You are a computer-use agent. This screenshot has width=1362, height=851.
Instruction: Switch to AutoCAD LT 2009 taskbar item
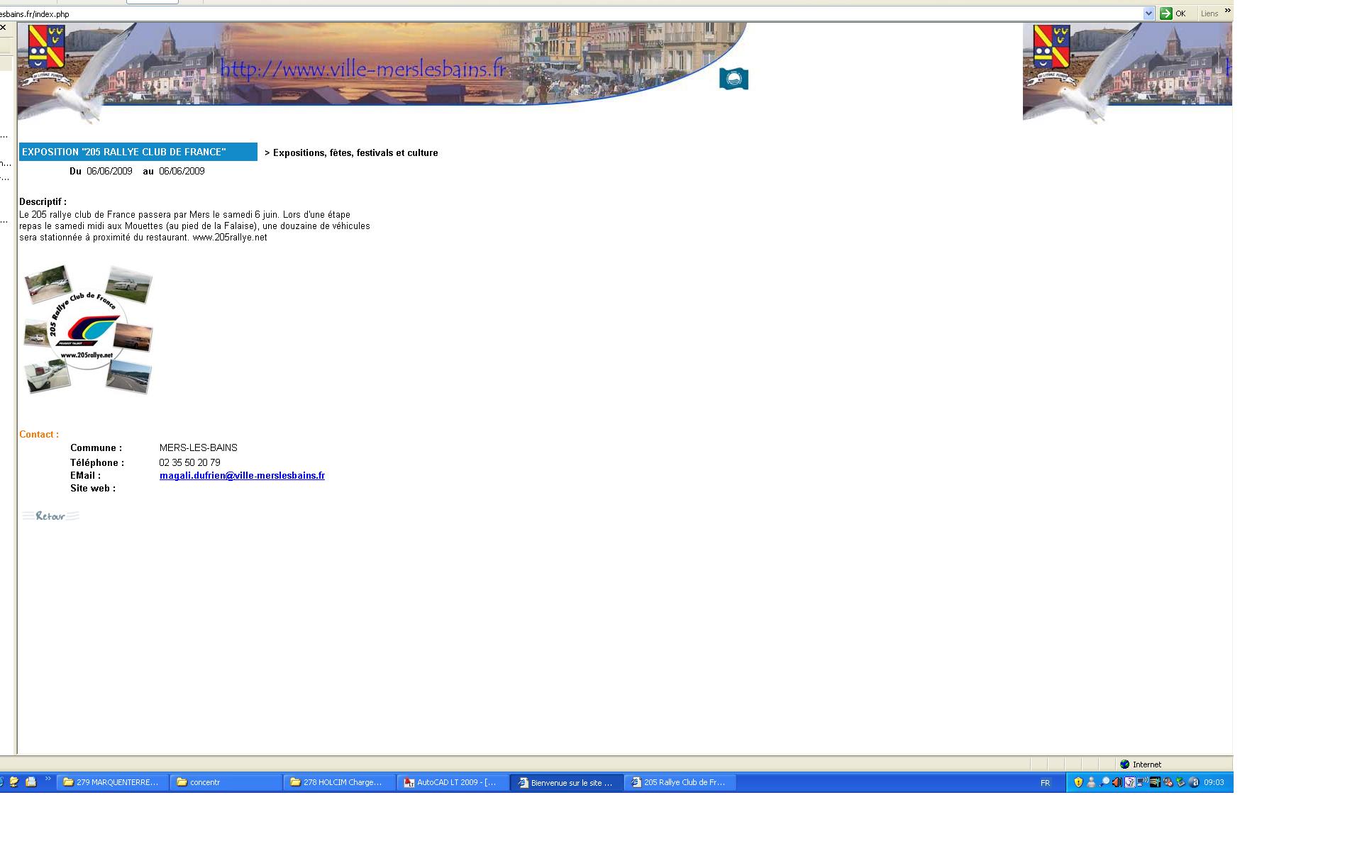click(x=453, y=782)
